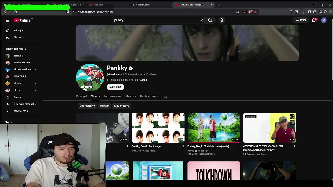Open options for first video in grid
The image size is (333, 187).
tap(127, 147)
